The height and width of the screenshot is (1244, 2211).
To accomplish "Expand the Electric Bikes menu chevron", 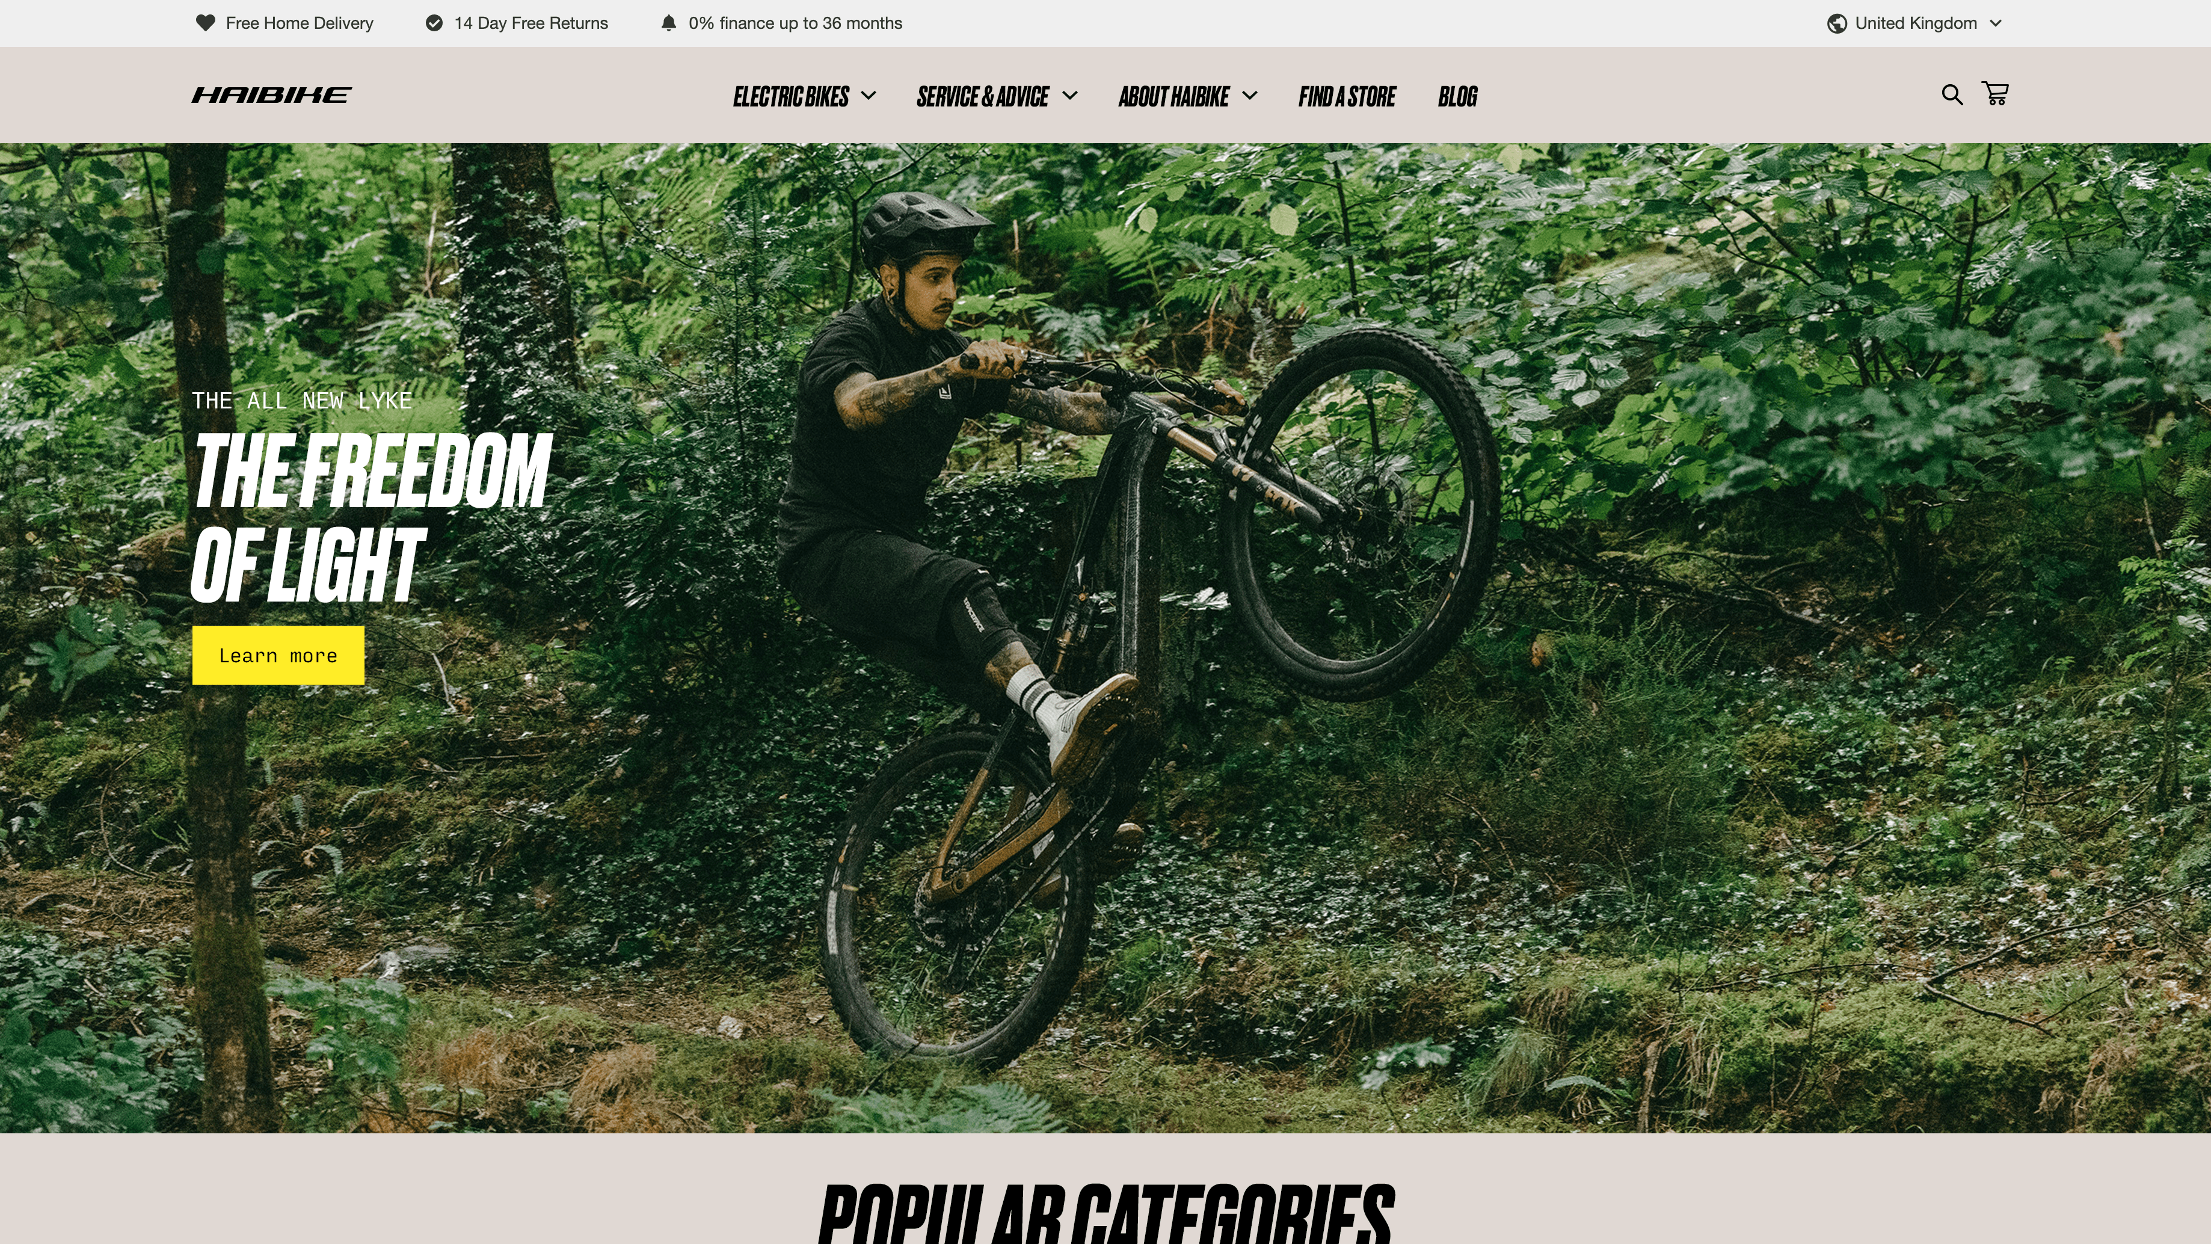I will pyautogui.click(x=869, y=95).
